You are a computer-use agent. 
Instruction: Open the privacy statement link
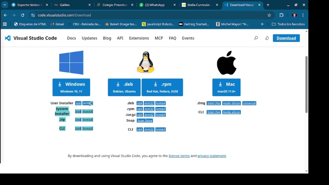(212, 156)
